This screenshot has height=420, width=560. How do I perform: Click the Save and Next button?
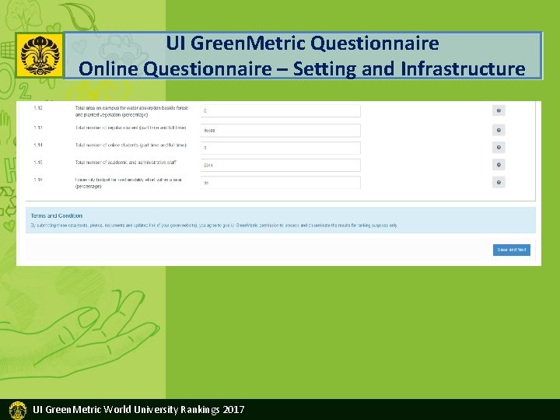pyautogui.click(x=512, y=250)
